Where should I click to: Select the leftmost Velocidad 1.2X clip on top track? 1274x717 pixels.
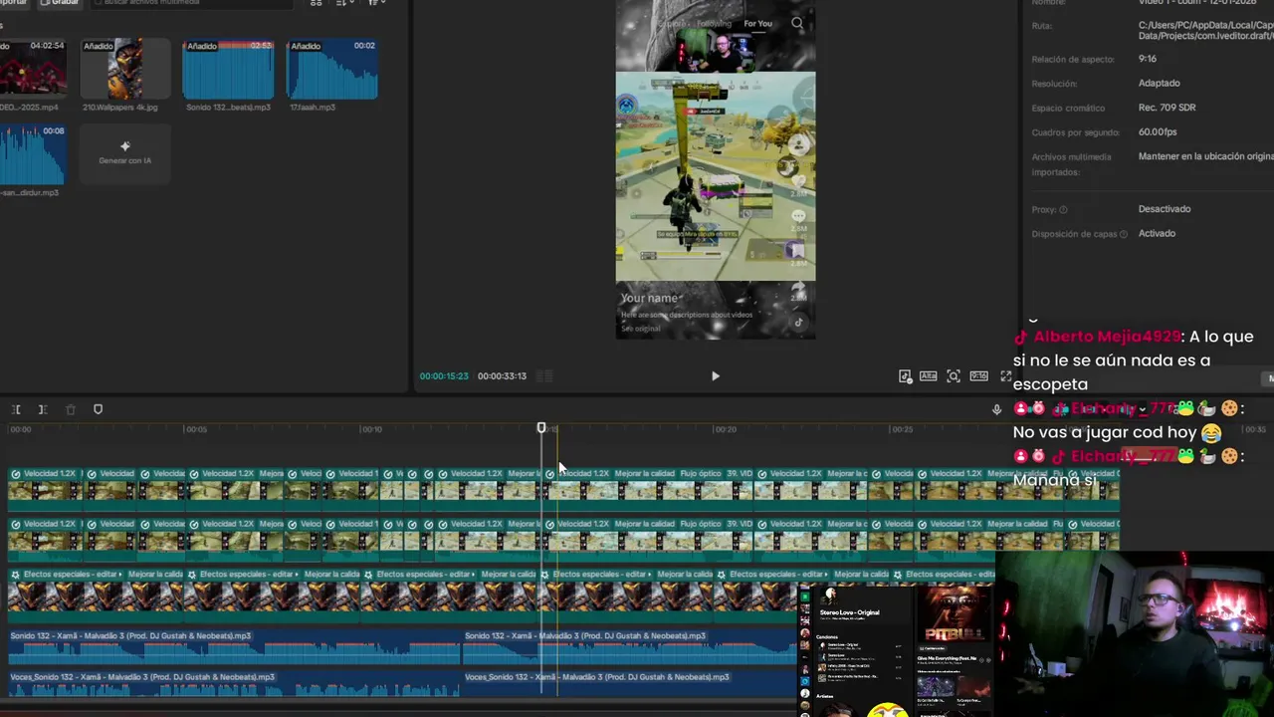(x=47, y=489)
